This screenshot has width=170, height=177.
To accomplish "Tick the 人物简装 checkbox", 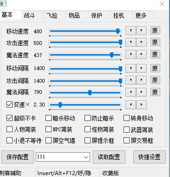I will [9, 129].
